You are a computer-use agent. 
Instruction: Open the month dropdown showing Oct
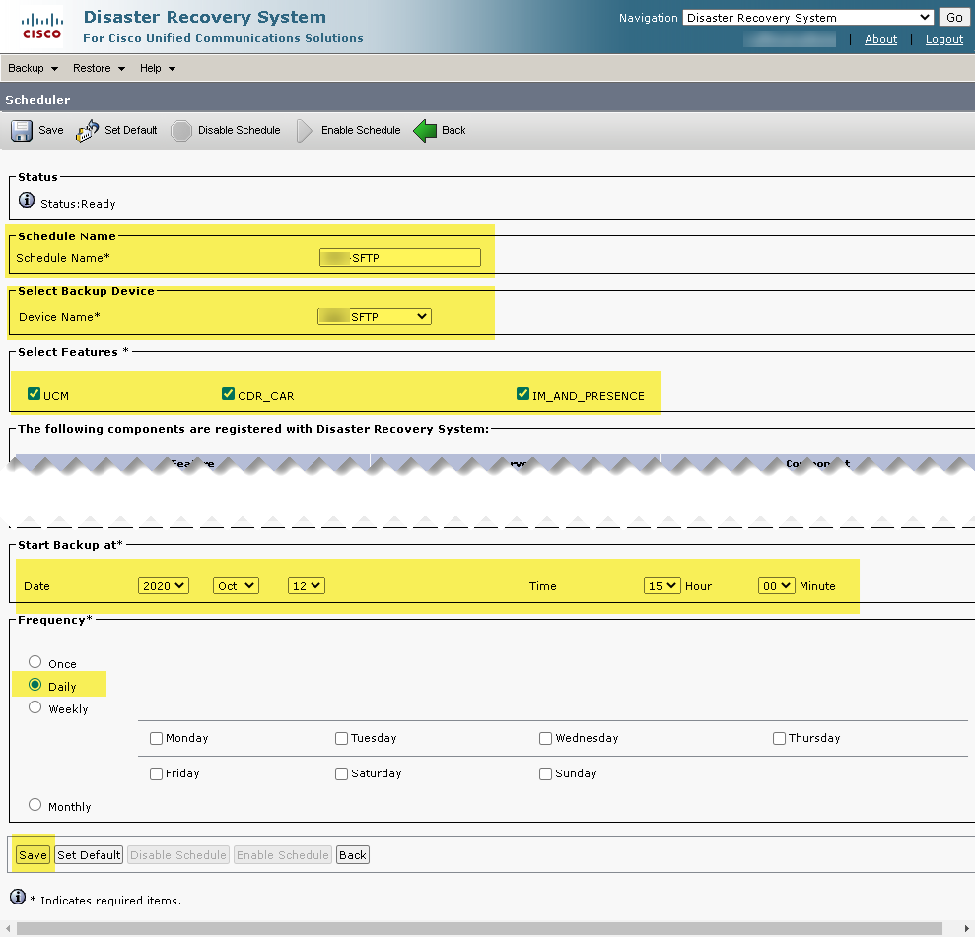click(236, 586)
